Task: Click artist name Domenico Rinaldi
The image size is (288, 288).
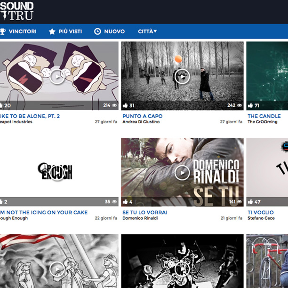Action: (140, 218)
